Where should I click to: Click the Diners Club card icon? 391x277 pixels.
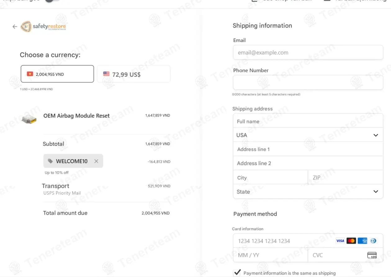tap(373, 241)
